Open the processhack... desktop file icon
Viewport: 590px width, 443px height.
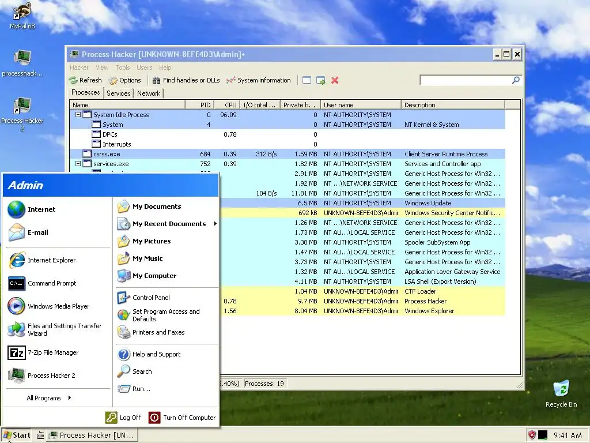[22, 62]
